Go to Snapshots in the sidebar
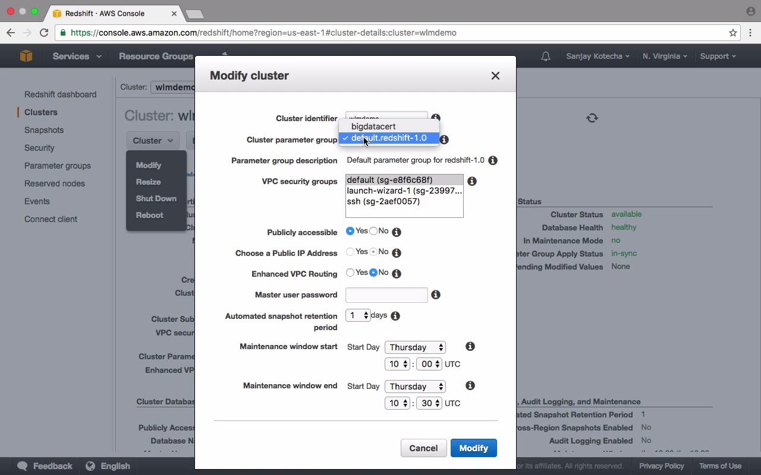 (44, 130)
